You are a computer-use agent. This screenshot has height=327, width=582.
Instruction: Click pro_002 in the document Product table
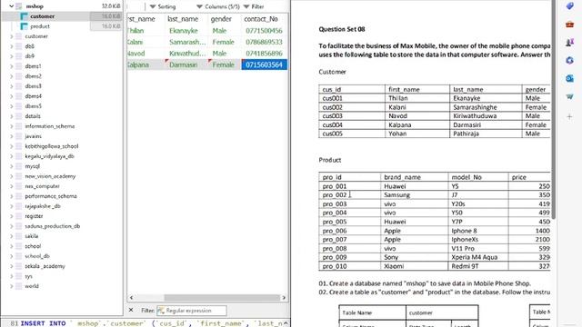click(x=335, y=195)
